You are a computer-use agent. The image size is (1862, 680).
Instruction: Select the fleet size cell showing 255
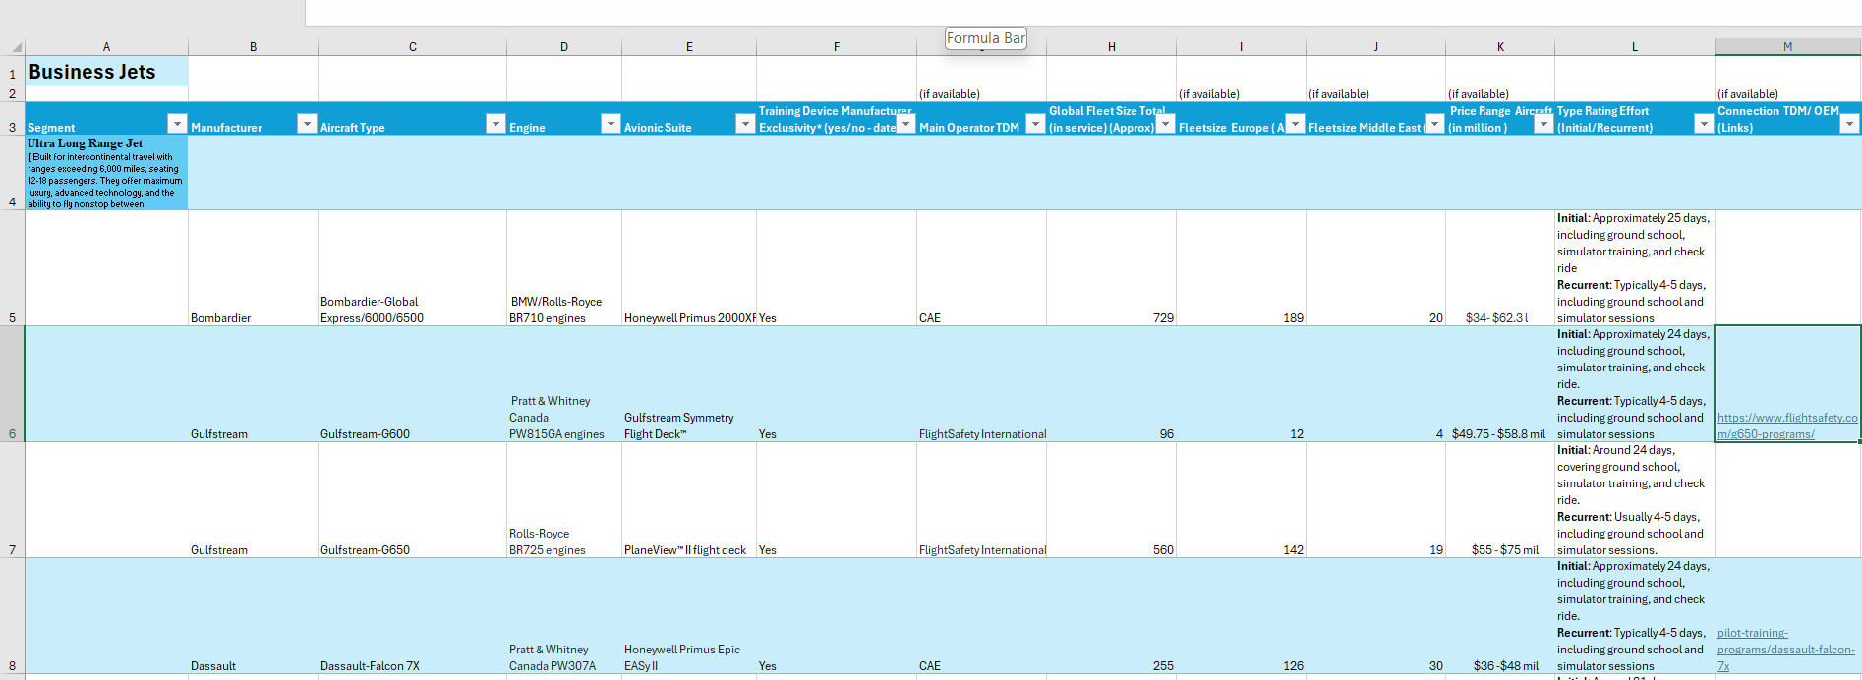1111,616
